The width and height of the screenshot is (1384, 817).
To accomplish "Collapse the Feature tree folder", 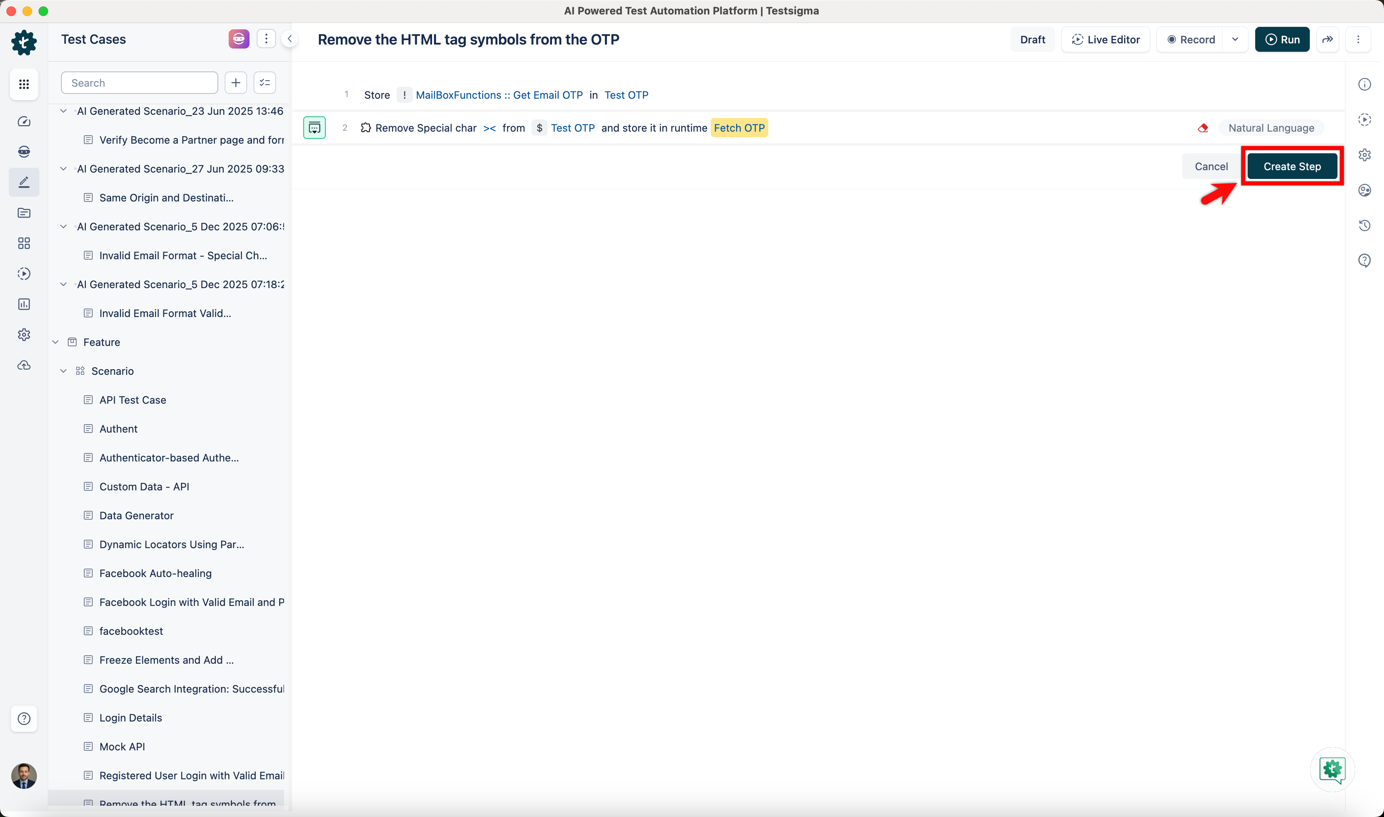I will (x=56, y=342).
